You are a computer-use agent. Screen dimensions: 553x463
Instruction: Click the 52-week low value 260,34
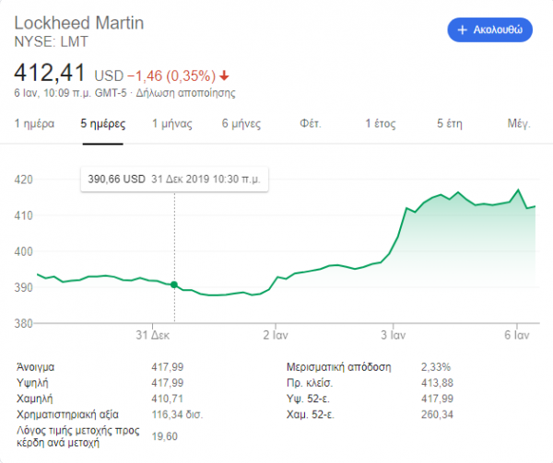coord(437,414)
